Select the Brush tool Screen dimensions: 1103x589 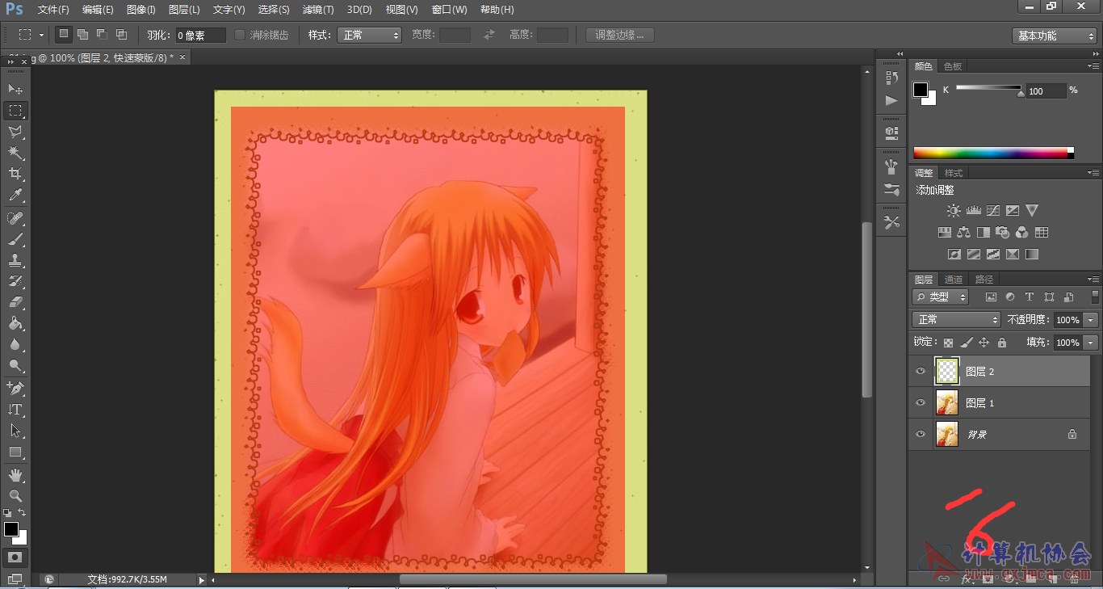(15, 240)
